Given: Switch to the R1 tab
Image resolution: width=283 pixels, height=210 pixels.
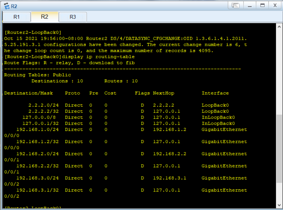Looking at the screenshot, I should point(17,17).
